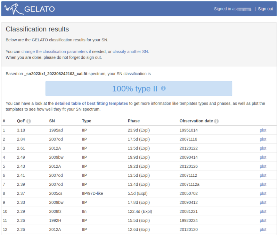The image size is (278, 235).
Task: Click the 100% type II result banner
Action: (x=139, y=89)
